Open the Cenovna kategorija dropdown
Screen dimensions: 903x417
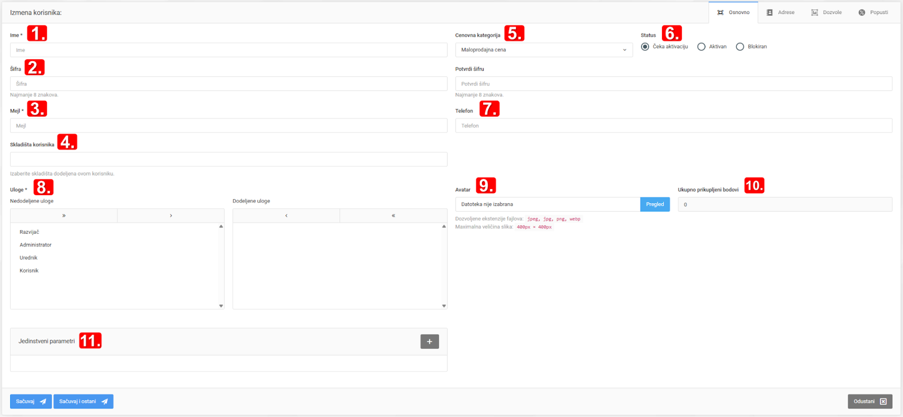tap(543, 50)
